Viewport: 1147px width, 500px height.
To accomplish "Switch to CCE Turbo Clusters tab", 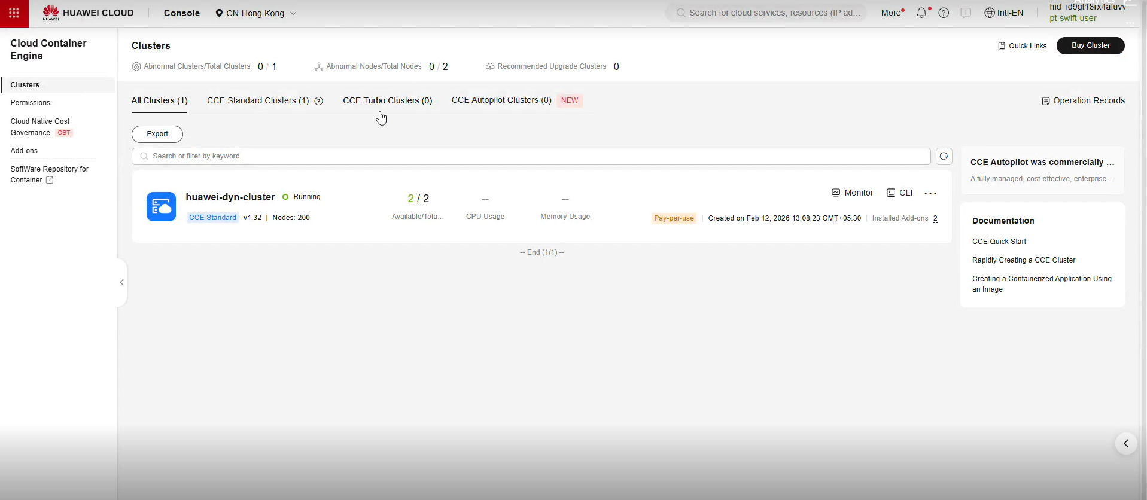I will click(387, 100).
